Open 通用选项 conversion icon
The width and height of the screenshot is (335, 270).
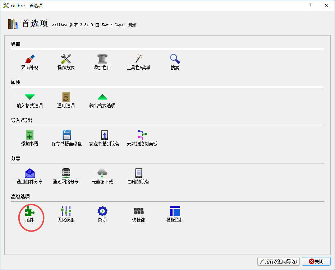[x=66, y=97]
